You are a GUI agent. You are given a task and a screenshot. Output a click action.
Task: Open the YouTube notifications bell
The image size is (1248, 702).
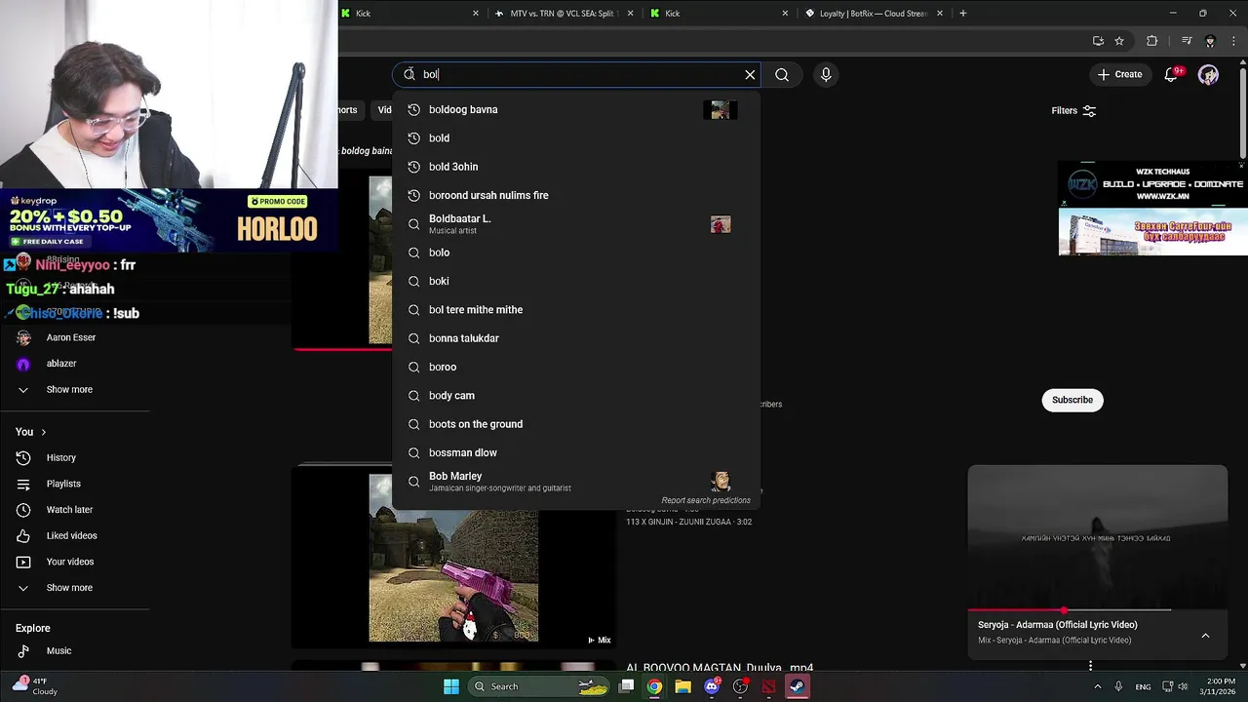click(1172, 74)
